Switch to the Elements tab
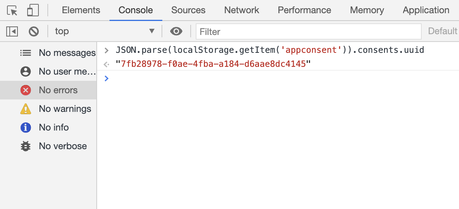The height and width of the screenshot is (209, 459). click(x=81, y=10)
